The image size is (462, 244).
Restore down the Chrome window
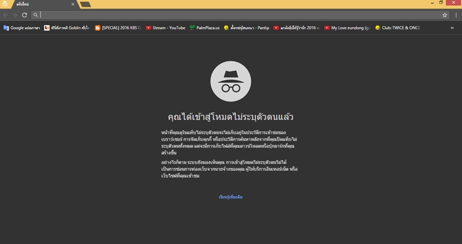coord(441,3)
